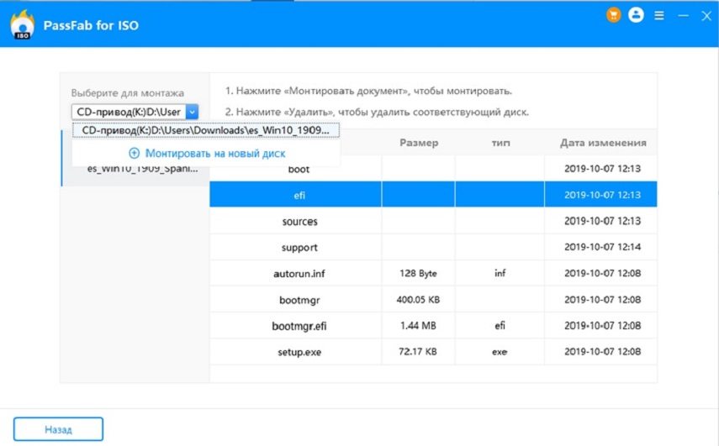This screenshot has width=719, height=446.
Task: Select CD-привод(K:) es_Win10_1909 dropdown option
Action: click(x=206, y=130)
